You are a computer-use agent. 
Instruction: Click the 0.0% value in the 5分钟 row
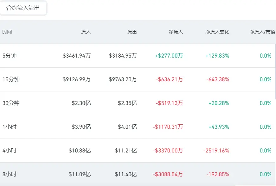[x=266, y=56]
